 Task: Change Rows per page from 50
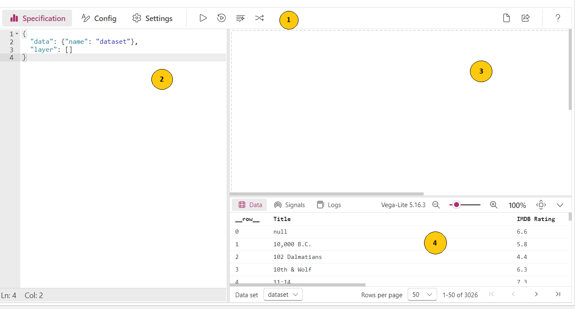click(422, 294)
